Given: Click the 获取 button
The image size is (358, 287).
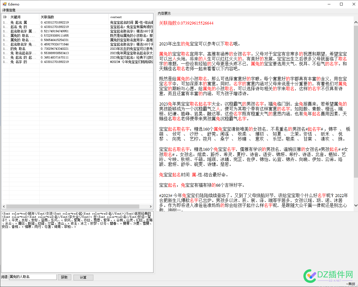Looking at the screenshot, I should pyautogui.click(x=64, y=277).
